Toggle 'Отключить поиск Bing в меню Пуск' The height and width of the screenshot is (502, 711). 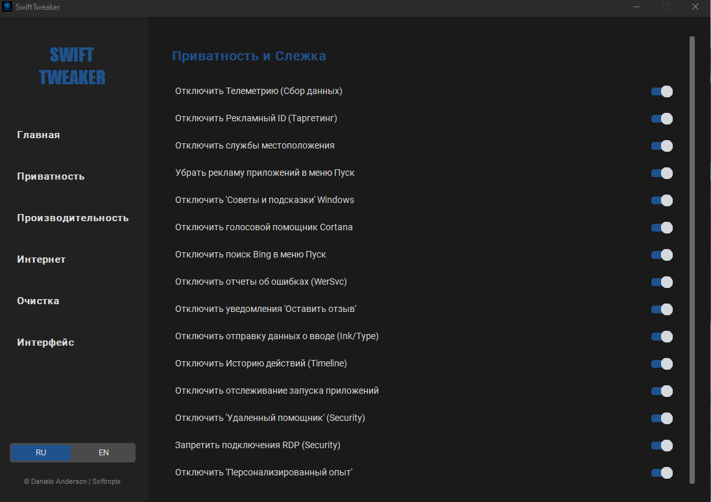pyautogui.click(x=662, y=255)
